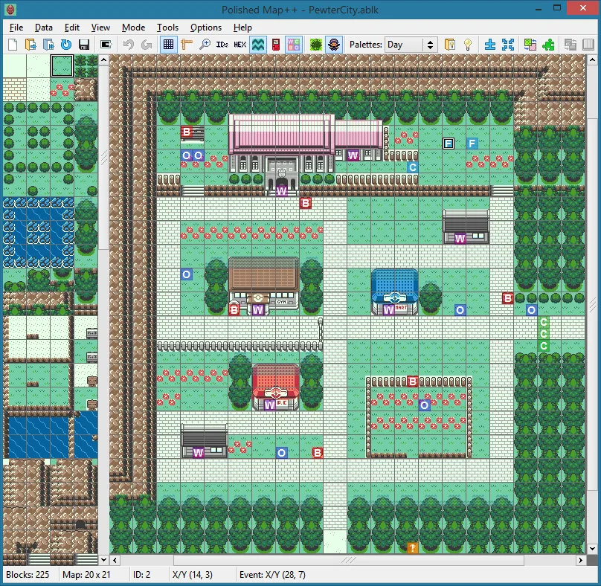
Task: Toggle HEX number display
Action: coord(240,45)
